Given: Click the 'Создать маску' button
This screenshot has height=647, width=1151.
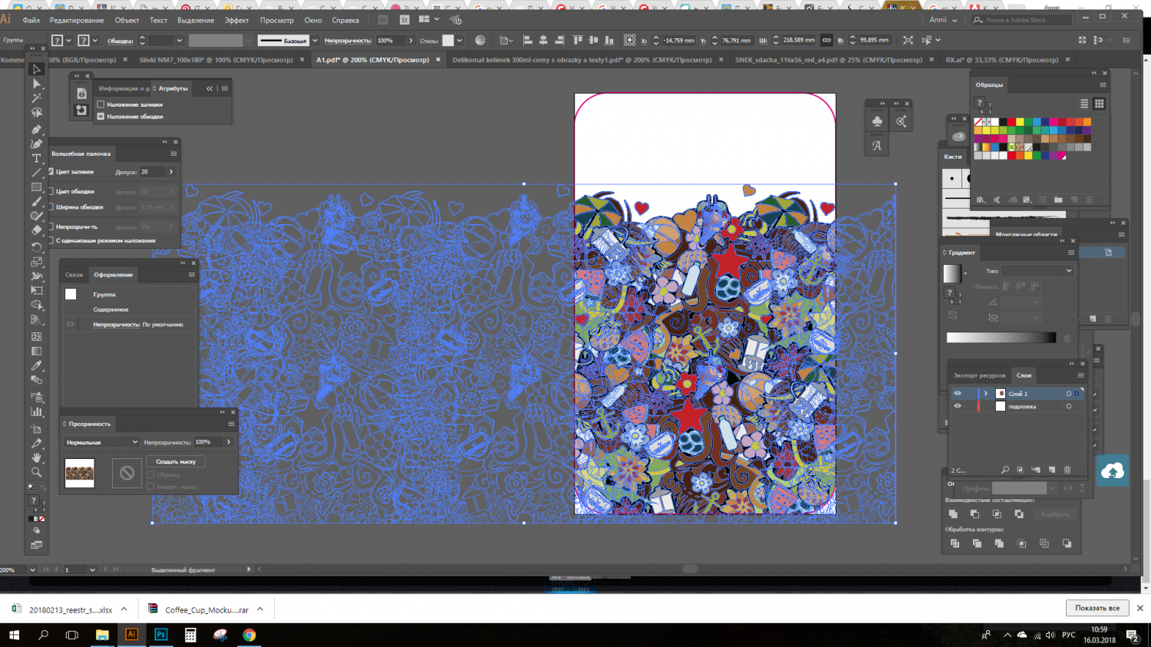Looking at the screenshot, I should tap(176, 462).
